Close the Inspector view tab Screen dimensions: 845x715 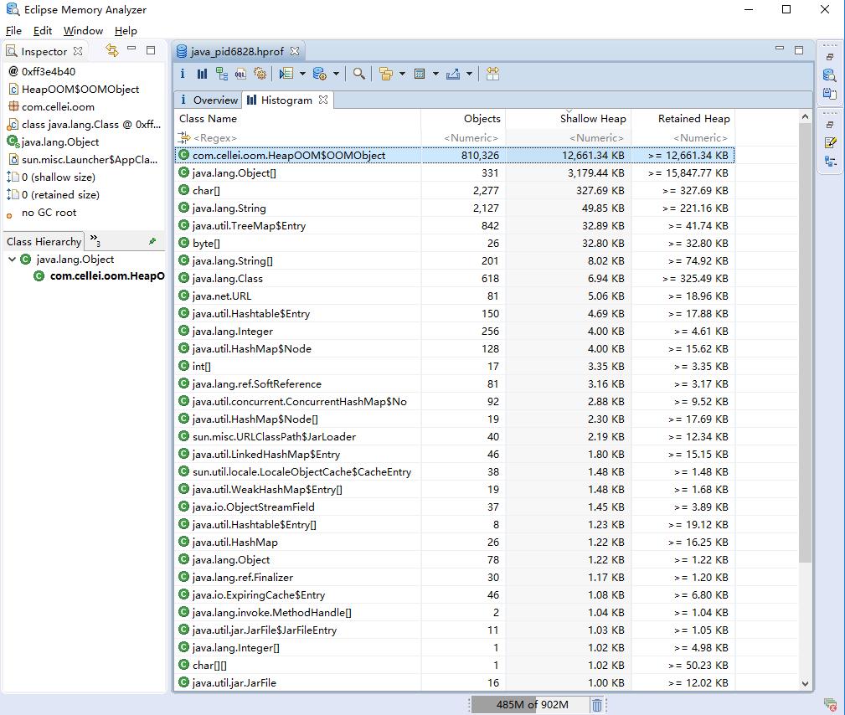click(78, 51)
